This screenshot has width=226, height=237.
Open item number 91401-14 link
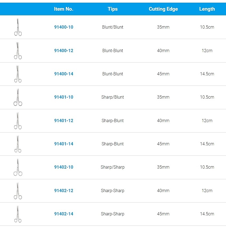click(x=64, y=144)
